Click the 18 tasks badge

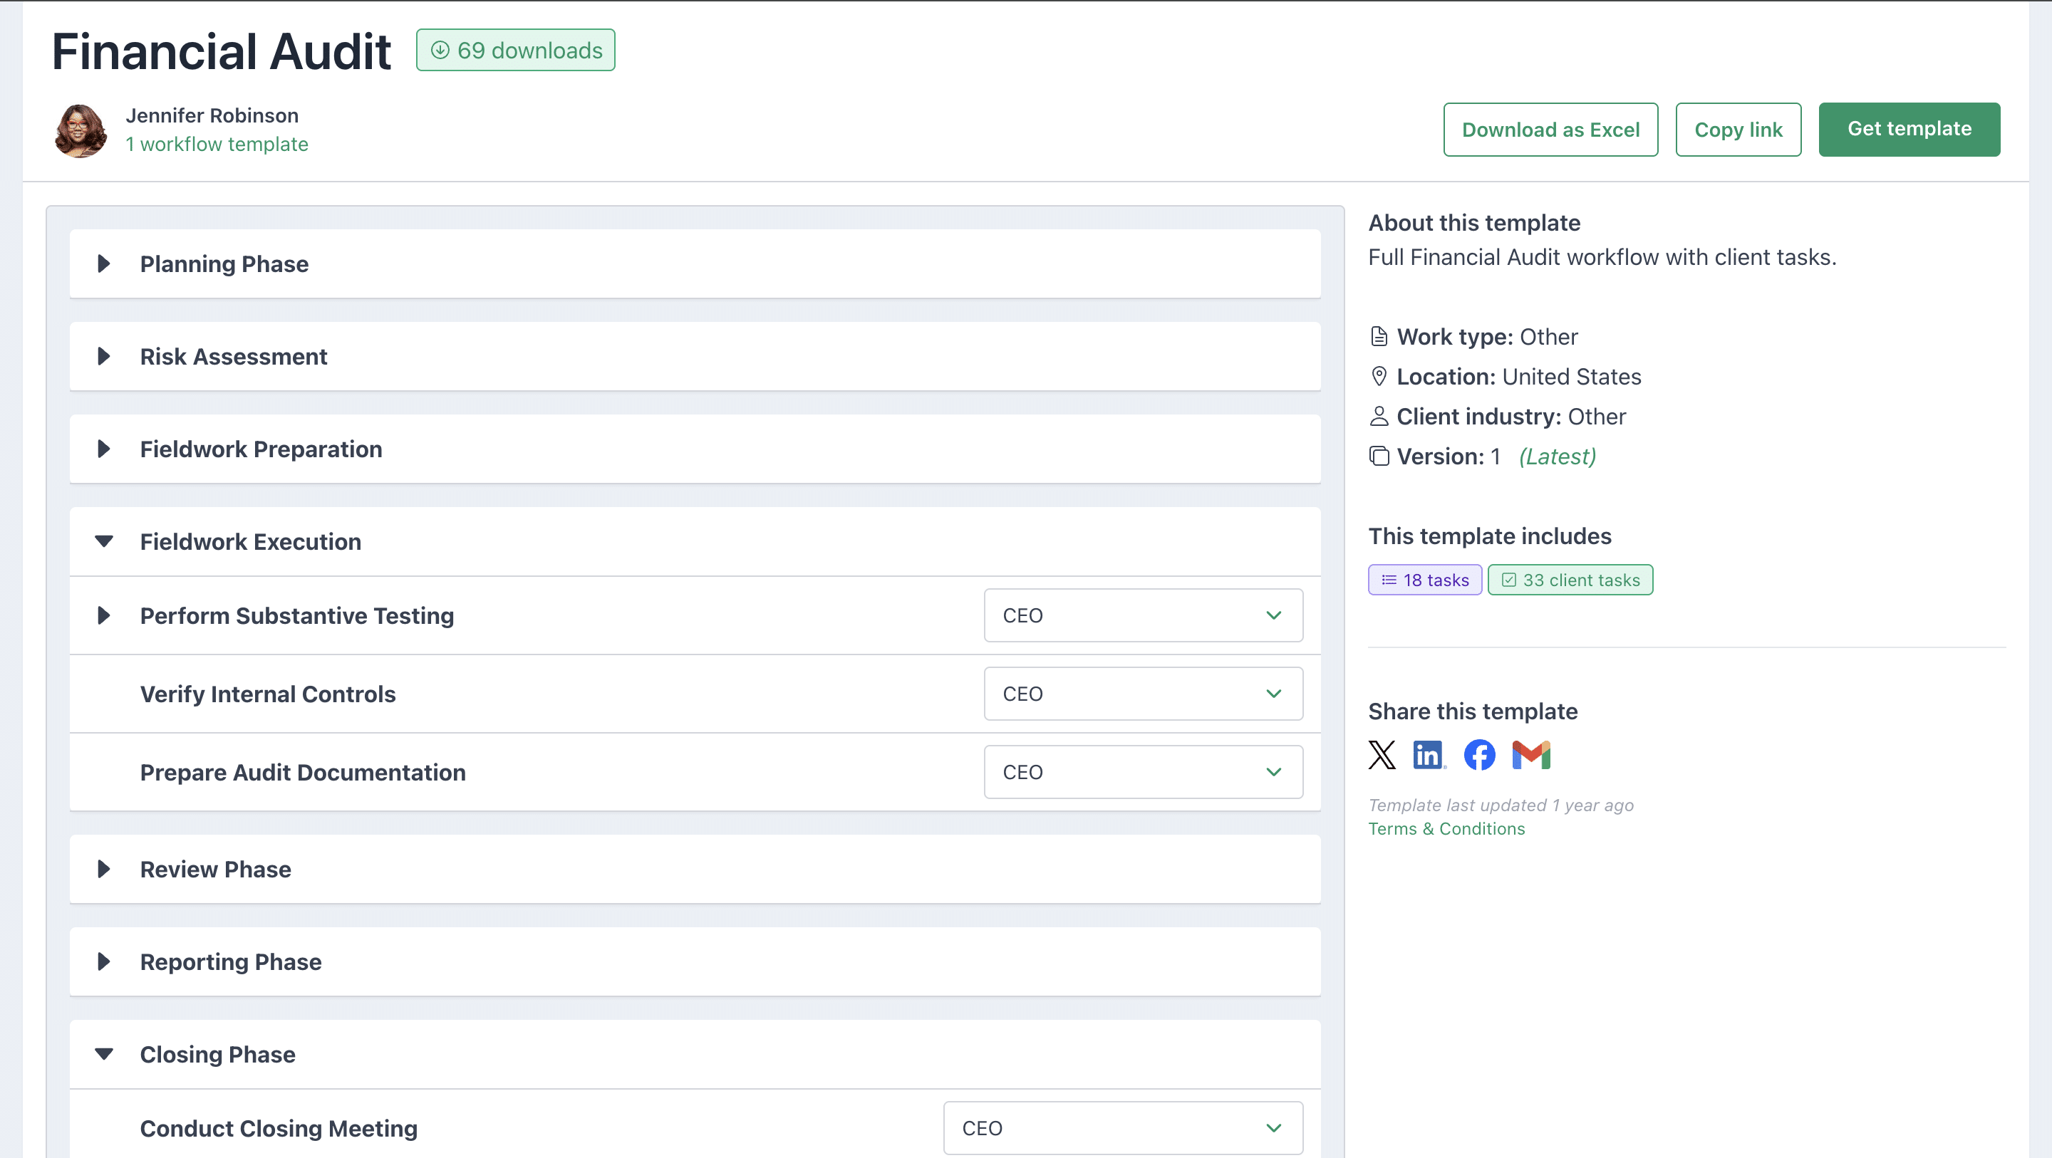[1424, 579]
